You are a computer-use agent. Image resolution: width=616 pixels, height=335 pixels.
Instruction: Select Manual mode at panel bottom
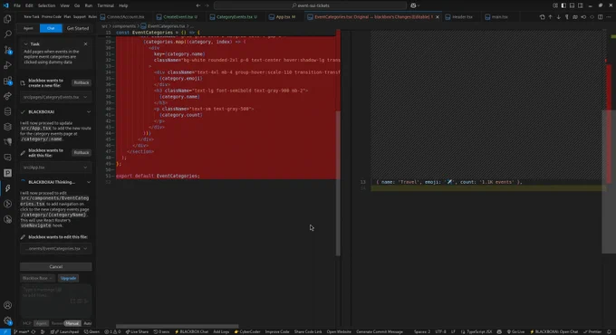(72, 323)
